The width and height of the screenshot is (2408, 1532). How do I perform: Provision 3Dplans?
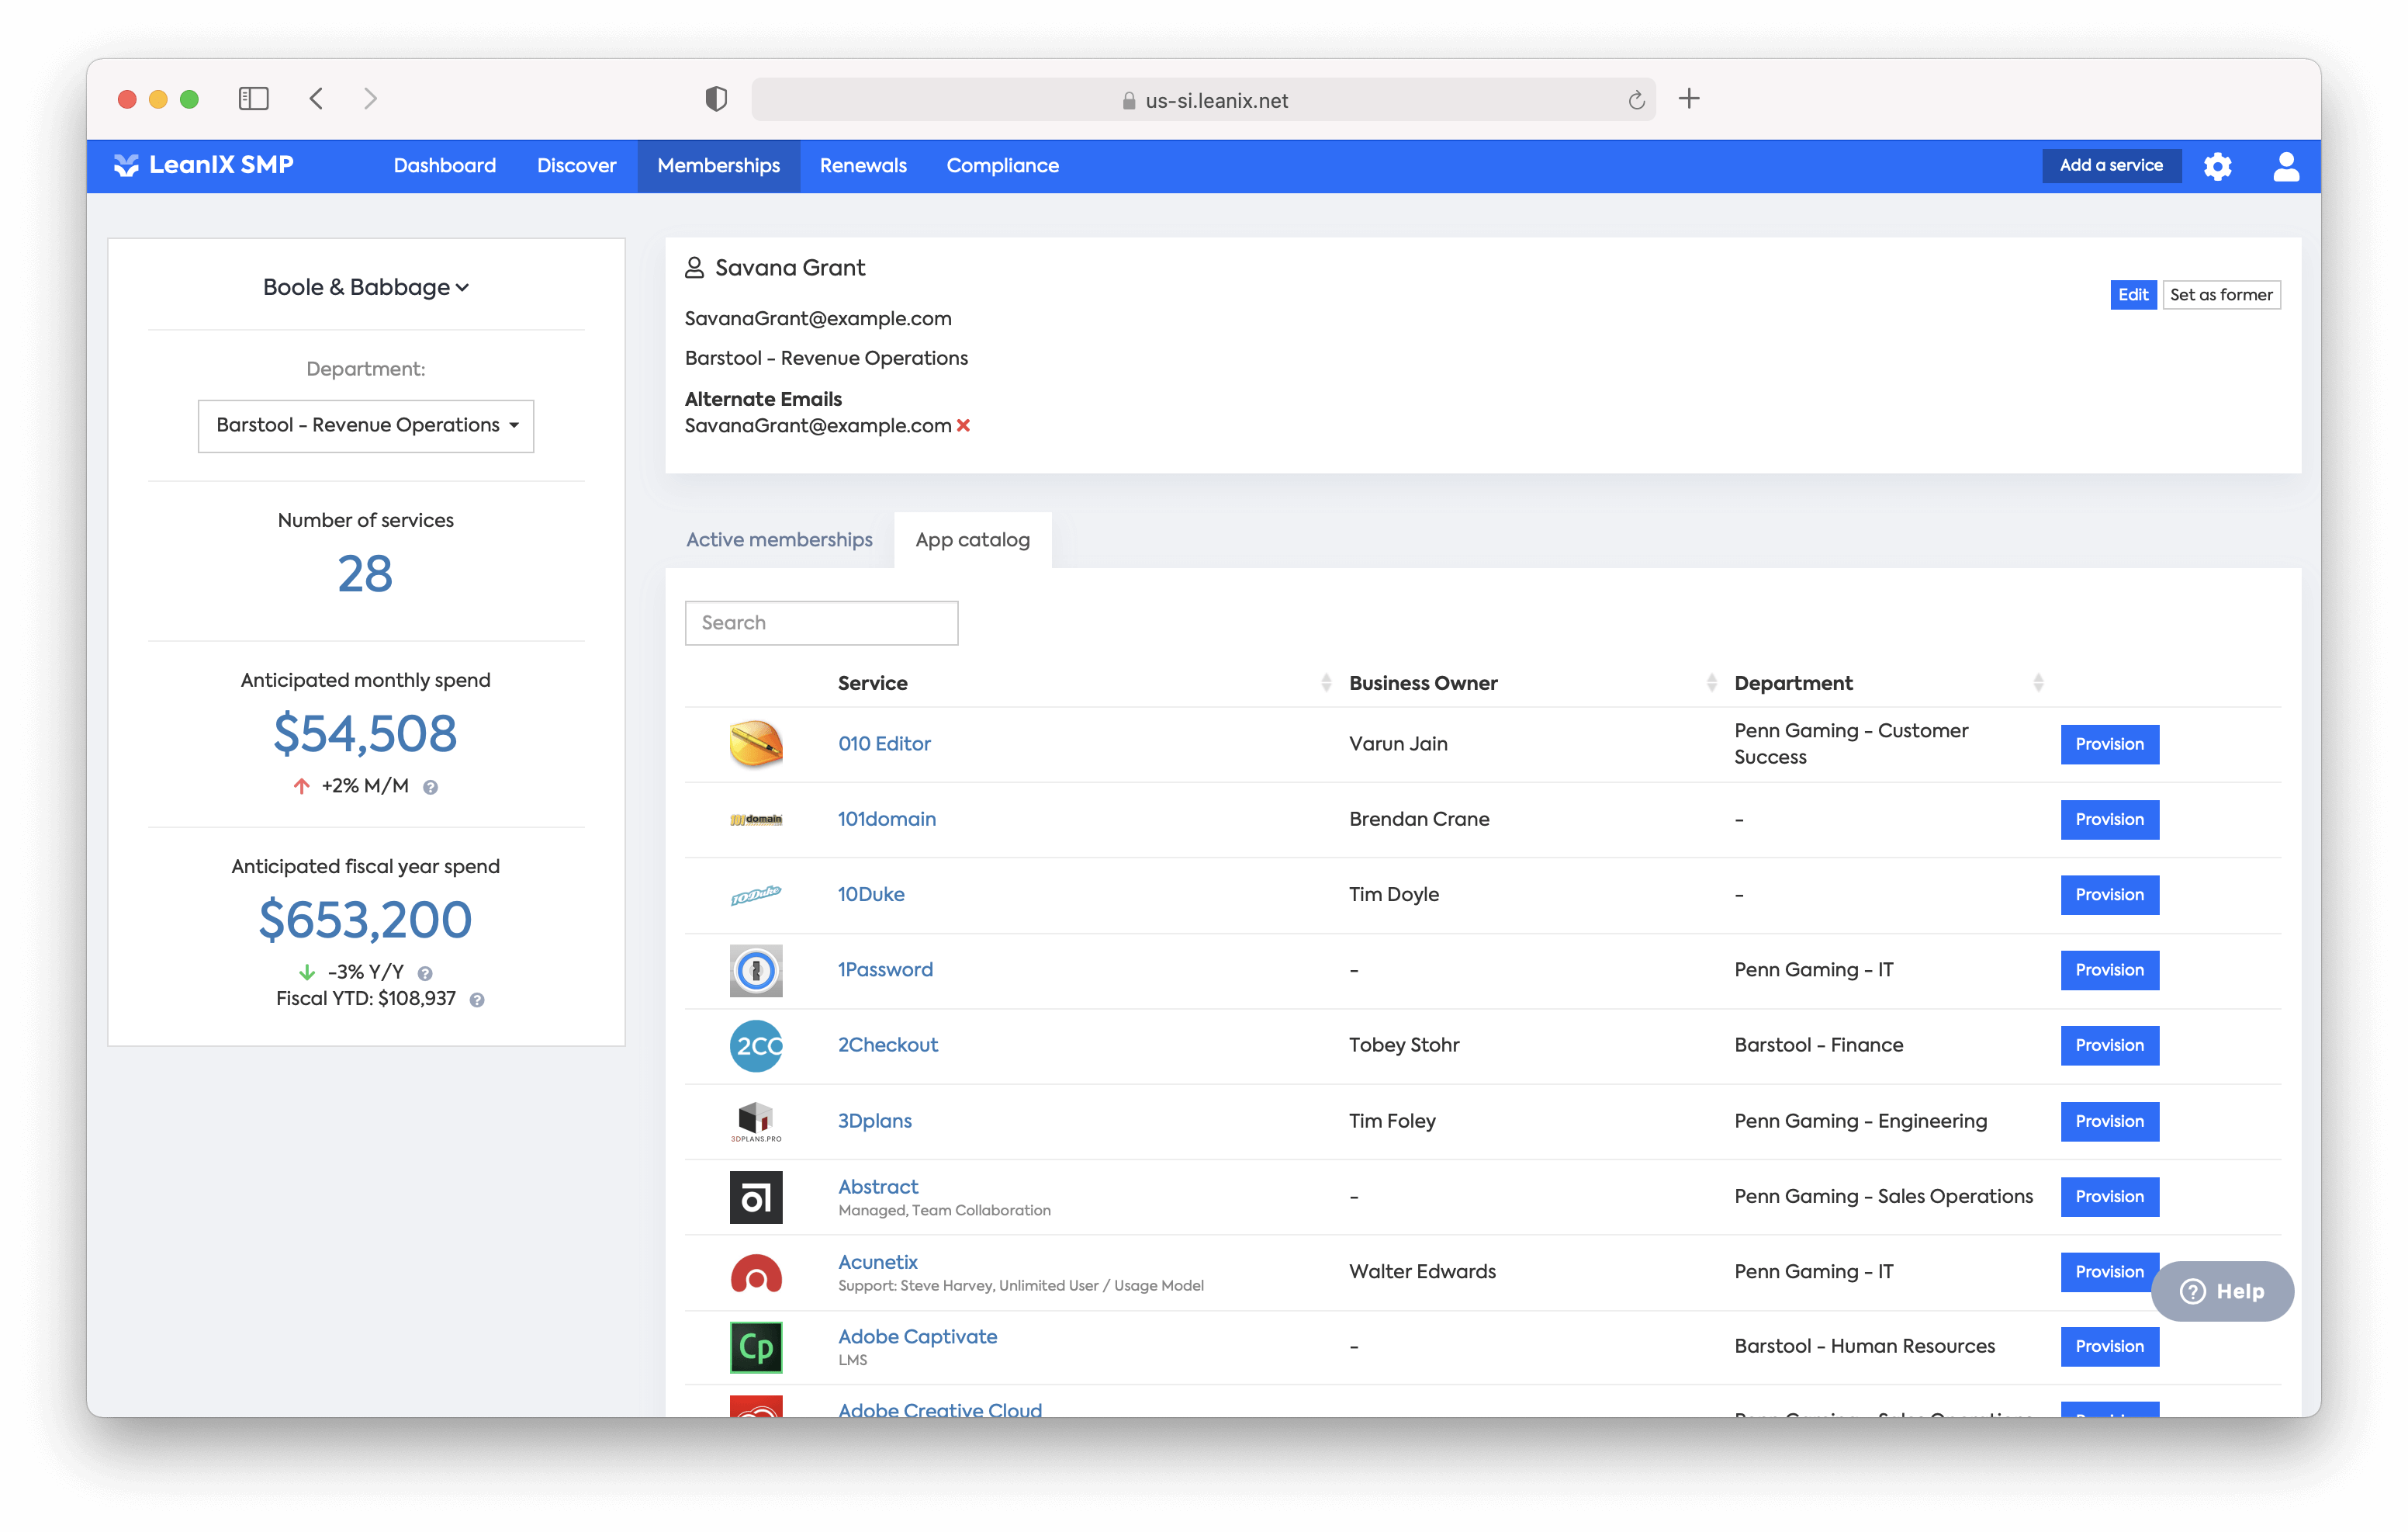click(x=2109, y=1121)
